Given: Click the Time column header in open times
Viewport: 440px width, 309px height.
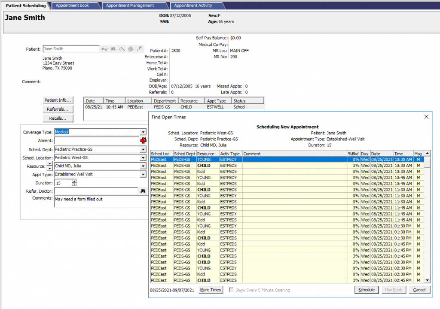Looking at the screenshot, I should pos(403,154).
